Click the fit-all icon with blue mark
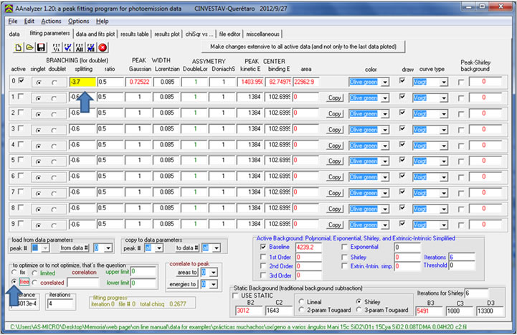Image resolution: width=517 pixels, height=335 pixels. point(91,47)
